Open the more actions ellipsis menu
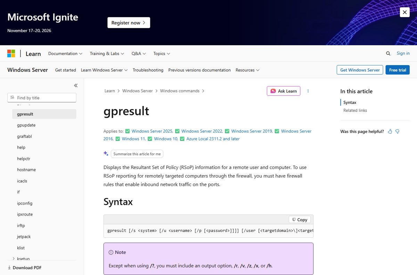Viewport: 417px width, 275px height. (308, 91)
